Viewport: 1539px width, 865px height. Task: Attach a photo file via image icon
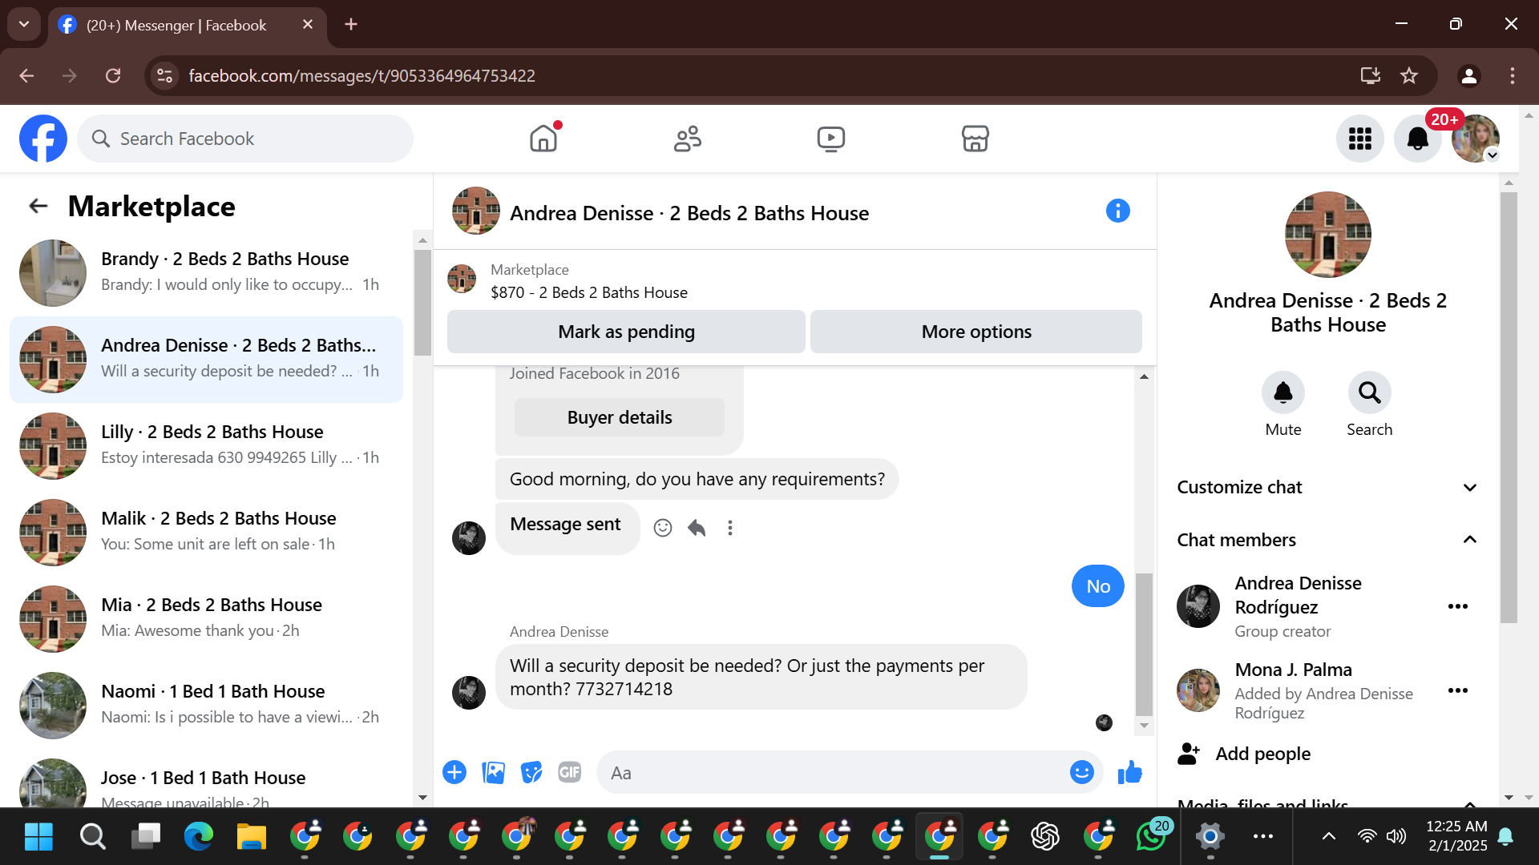point(493,772)
